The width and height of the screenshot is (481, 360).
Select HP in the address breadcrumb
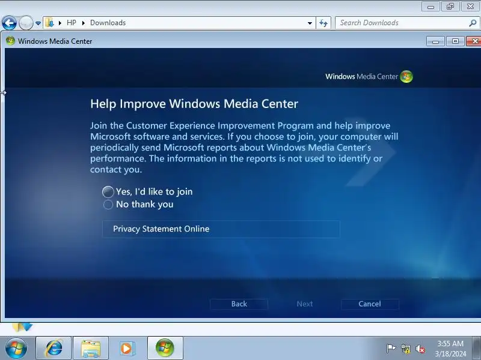tap(72, 23)
